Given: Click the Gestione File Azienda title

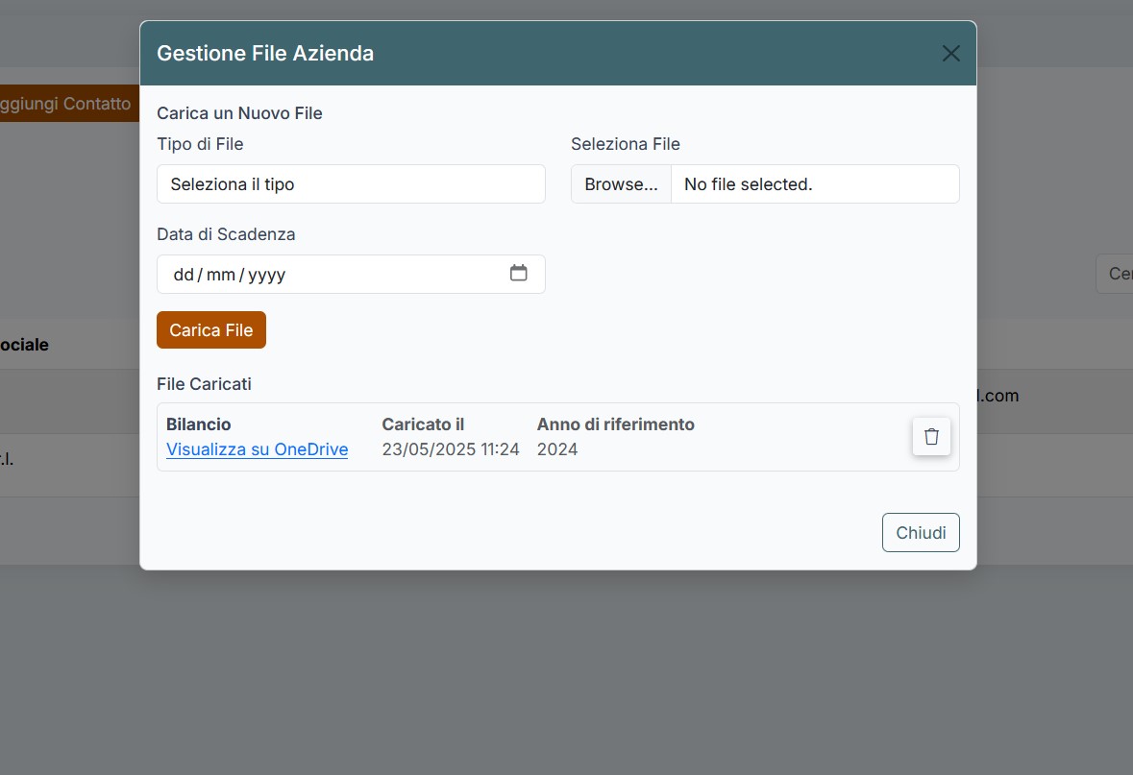Looking at the screenshot, I should 265,54.
